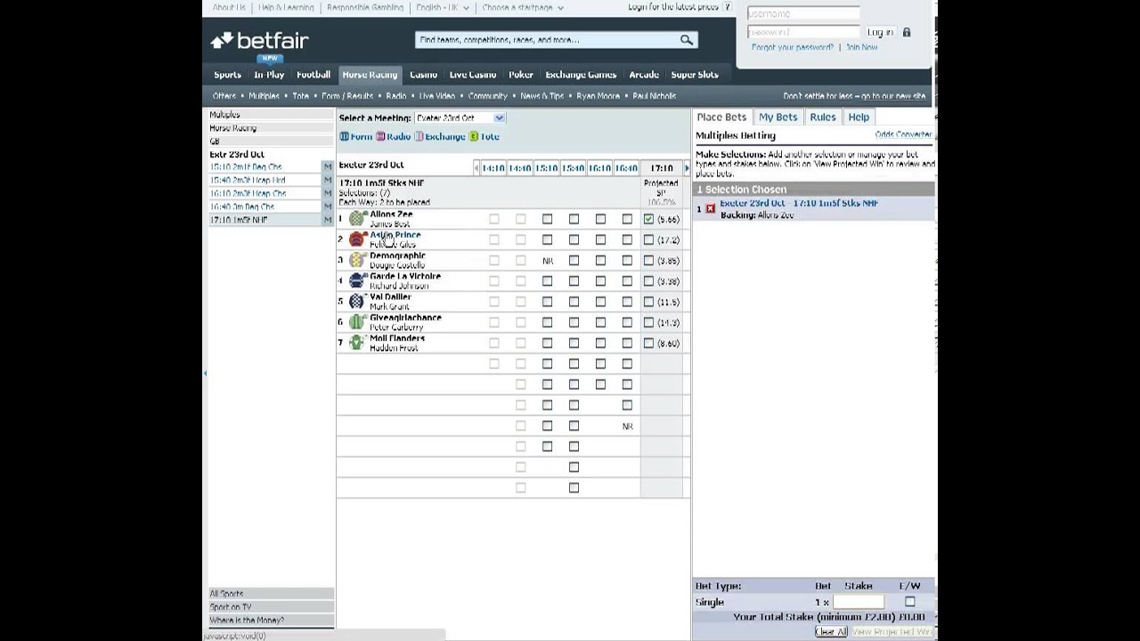Click Moll Flanders jockey silks icon

click(357, 343)
